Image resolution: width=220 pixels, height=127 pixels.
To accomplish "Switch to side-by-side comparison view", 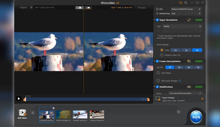I will tap(88, 8).
